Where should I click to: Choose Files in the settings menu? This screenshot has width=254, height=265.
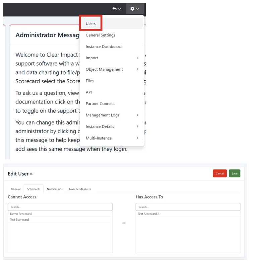pyautogui.click(x=90, y=81)
